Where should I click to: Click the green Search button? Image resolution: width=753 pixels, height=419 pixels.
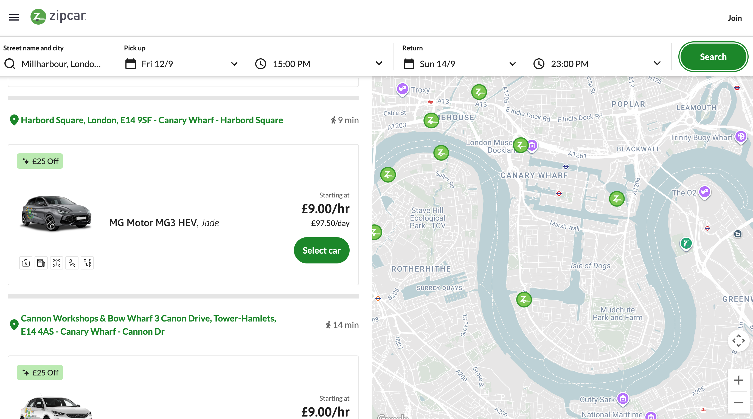(713, 57)
